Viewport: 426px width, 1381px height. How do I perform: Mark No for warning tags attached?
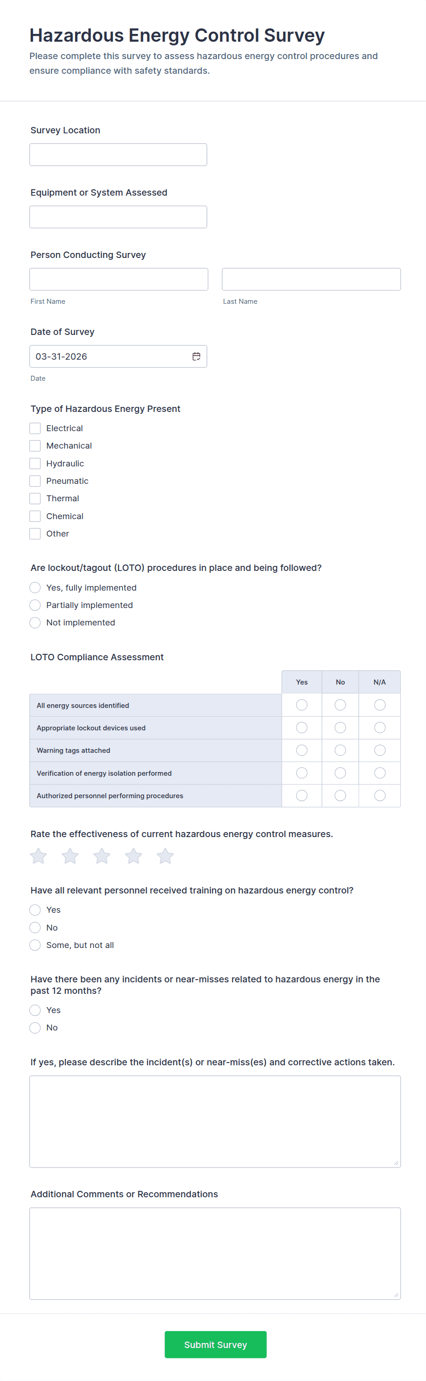340,751
